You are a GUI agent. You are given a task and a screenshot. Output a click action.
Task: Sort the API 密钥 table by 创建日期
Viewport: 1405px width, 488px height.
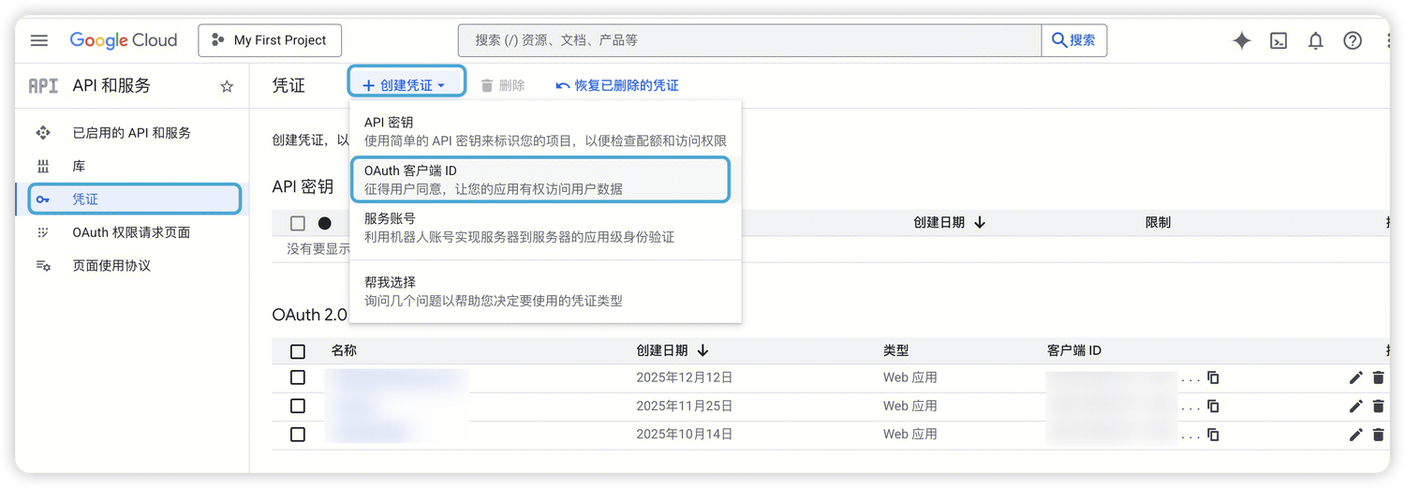click(x=949, y=223)
